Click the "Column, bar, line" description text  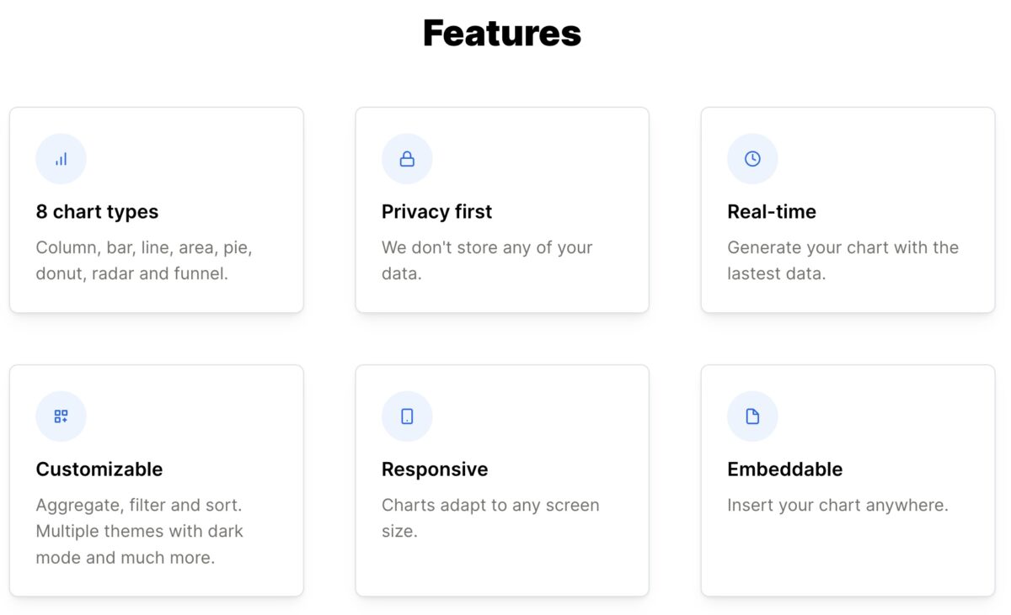(x=144, y=248)
